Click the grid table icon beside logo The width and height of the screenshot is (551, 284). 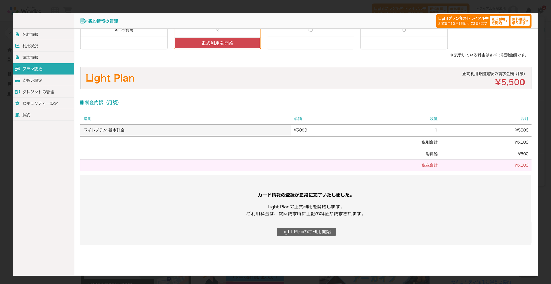click(x=55, y=10)
